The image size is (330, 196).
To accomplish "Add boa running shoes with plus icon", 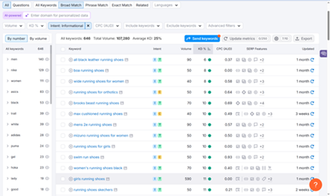I will pos(71,71).
